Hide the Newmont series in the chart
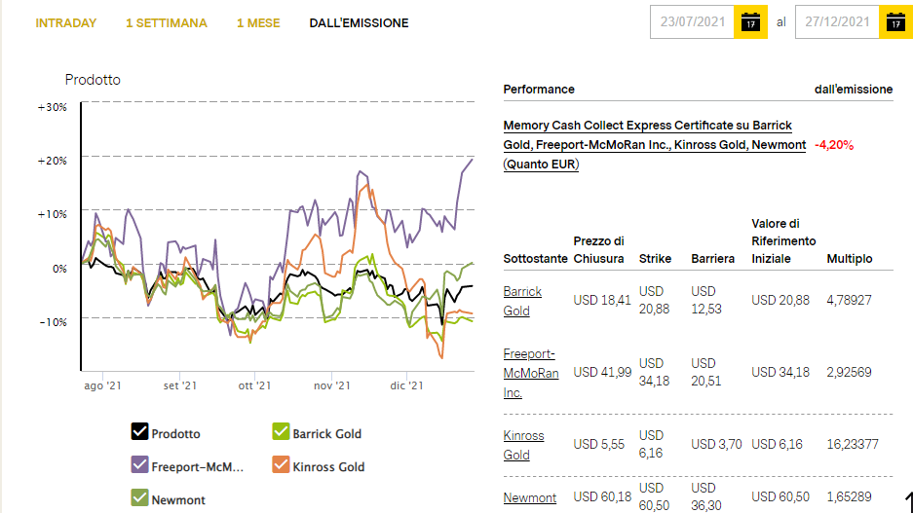The width and height of the screenshot is (913, 513). (x=139, y=497)
